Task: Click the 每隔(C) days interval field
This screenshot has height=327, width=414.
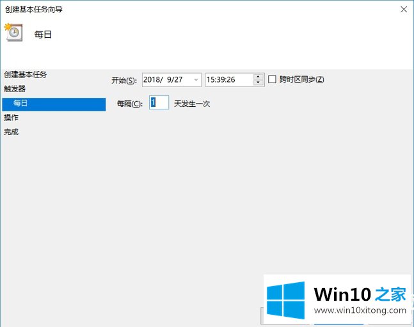Action: coord(159,103)
